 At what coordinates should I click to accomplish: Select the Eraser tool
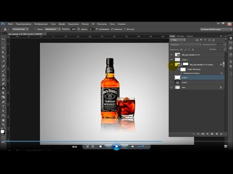[x=3, y=84]
